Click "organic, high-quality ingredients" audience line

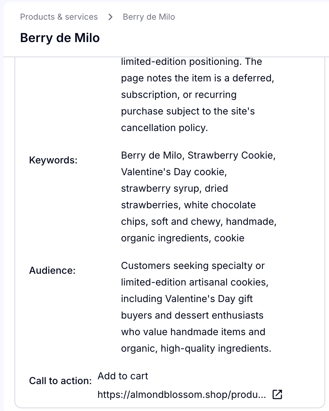196,348
